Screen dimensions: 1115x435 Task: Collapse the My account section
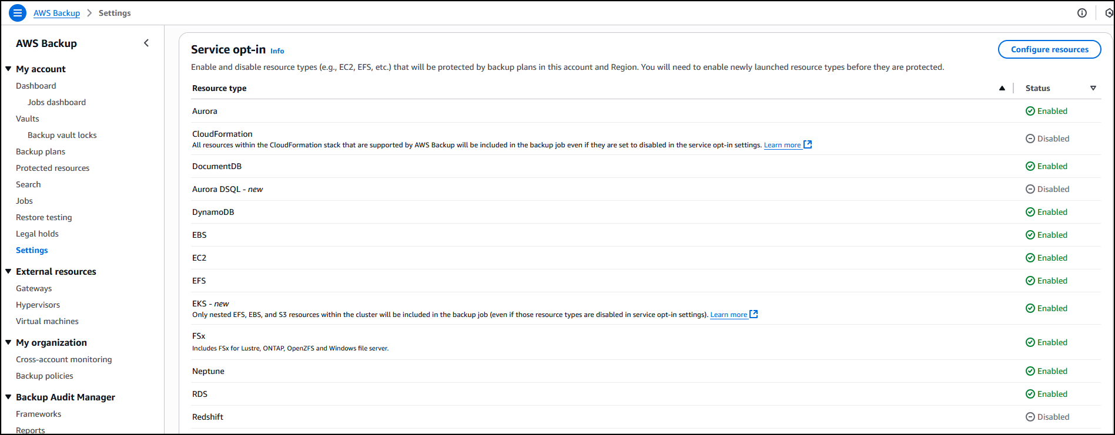coord(8,69)
